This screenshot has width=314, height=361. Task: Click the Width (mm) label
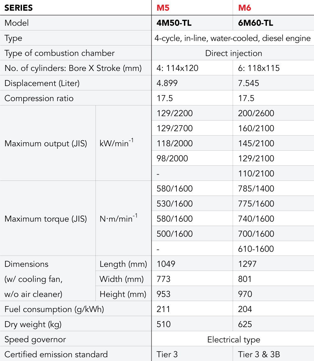(x=121, y=279)
